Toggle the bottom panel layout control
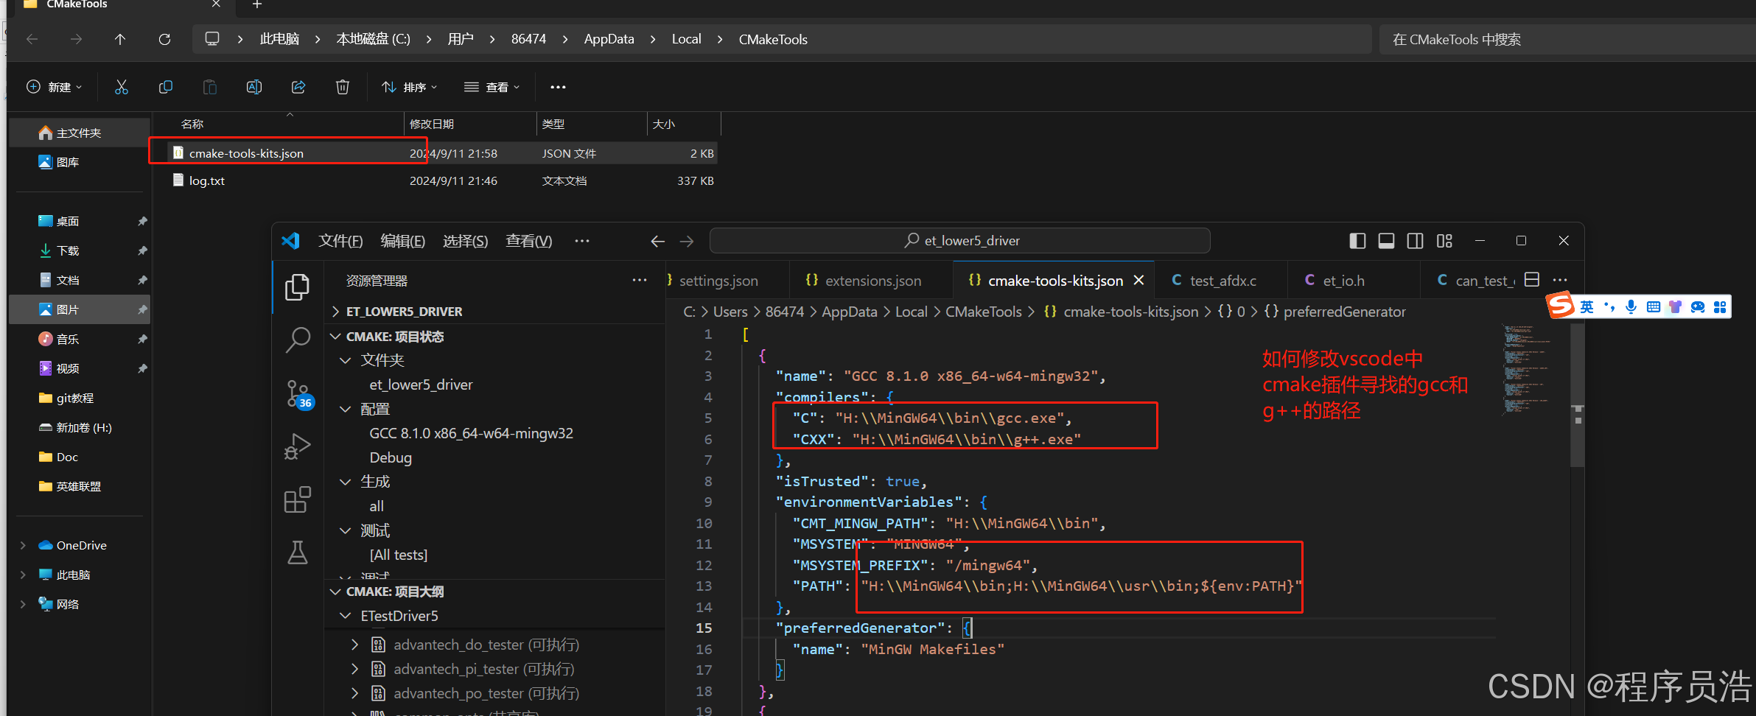Screen dimensions: 1756x716 point(1386,240)
